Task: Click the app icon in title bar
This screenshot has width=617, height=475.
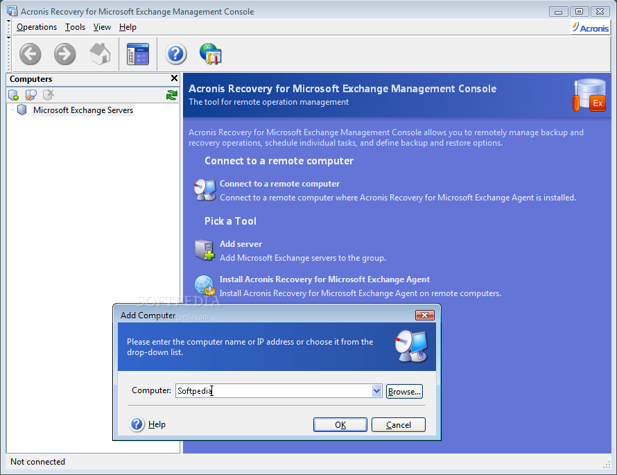Action: 12,11
